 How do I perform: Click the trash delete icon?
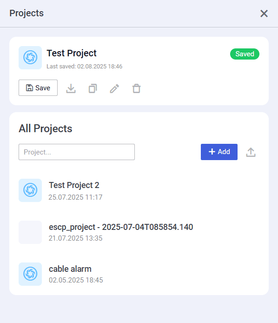point(136,88)
